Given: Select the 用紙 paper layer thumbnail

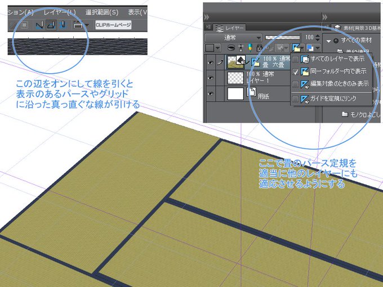Looking at the screenshot, I should coord(235,94).
